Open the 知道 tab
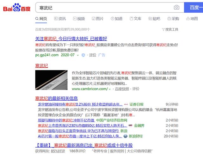This screenshot has width=203, height=154. point(116,19)
